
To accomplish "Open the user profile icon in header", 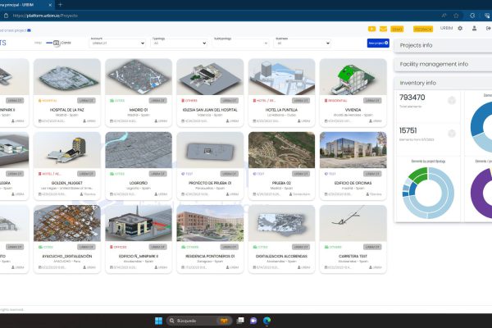I will (x=475, y=28).
